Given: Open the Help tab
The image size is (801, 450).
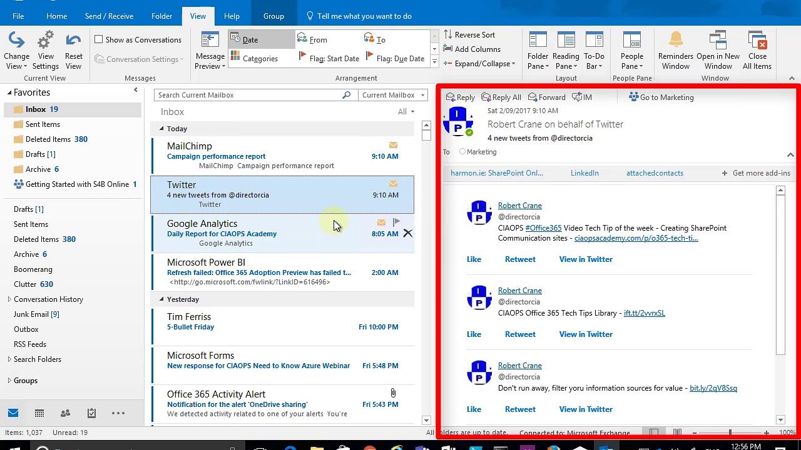Looking at the screenshot, I should [x=232, y=16].
